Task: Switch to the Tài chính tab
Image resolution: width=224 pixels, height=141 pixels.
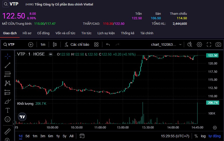Action: pos(147,33)
